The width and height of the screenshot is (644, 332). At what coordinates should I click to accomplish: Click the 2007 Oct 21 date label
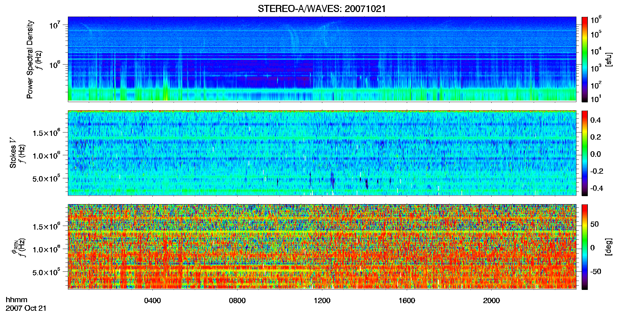[26, 308]
